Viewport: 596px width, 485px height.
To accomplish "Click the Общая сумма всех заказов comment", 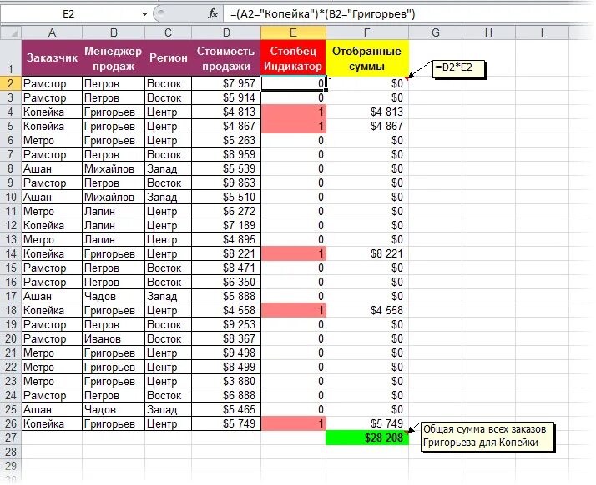I will [487, 437].
